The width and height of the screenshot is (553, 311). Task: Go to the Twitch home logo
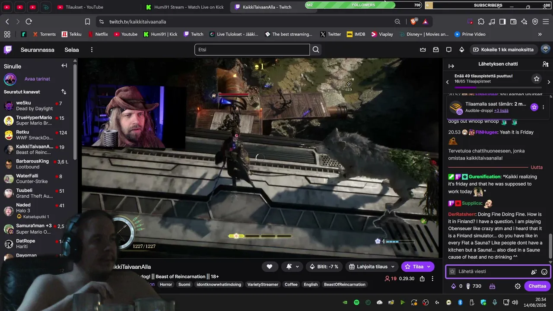[8, 50]
